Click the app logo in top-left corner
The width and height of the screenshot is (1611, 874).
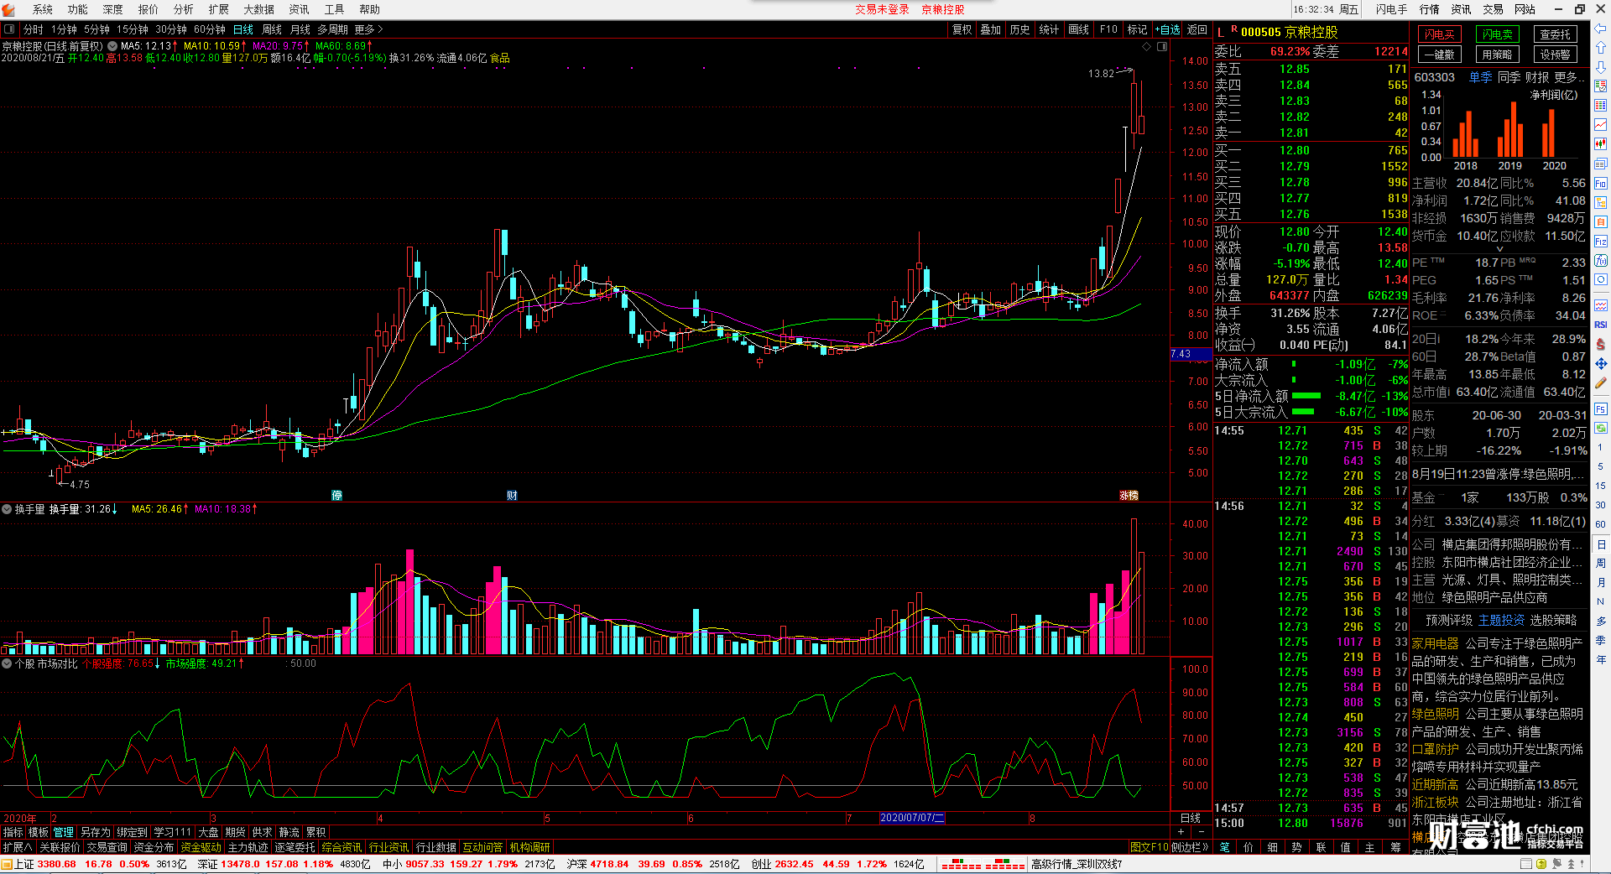pos(10,9)
